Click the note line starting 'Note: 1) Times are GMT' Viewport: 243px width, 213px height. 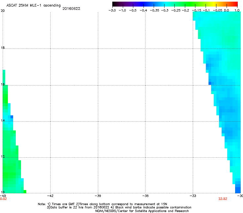point(102,204)
